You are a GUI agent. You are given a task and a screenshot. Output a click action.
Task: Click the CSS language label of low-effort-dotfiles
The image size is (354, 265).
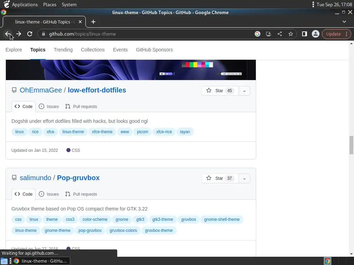coord(73,150)
